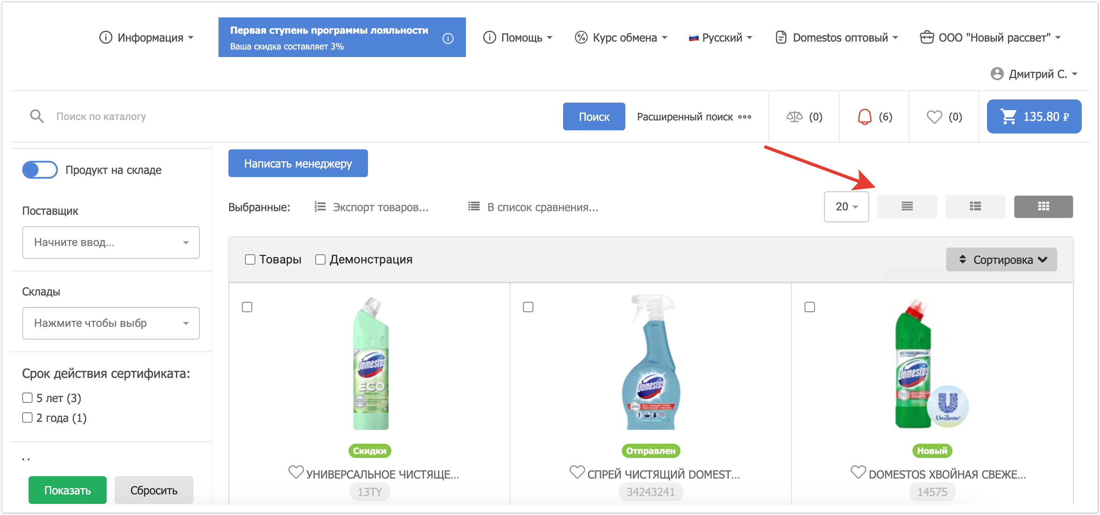Click the 'Написать менеджеру' button
The width and height of the screenshot is (1100, 515).
298,164
